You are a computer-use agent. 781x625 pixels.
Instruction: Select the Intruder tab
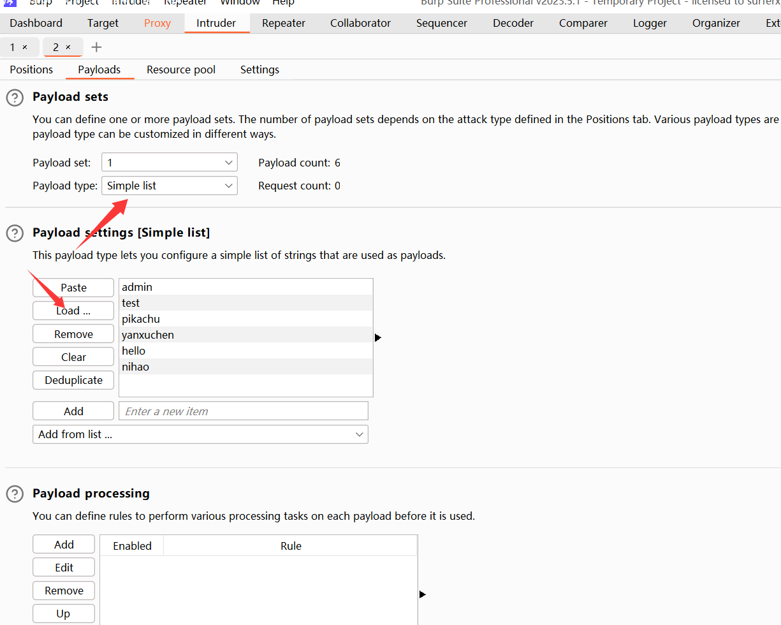[216, 23]
